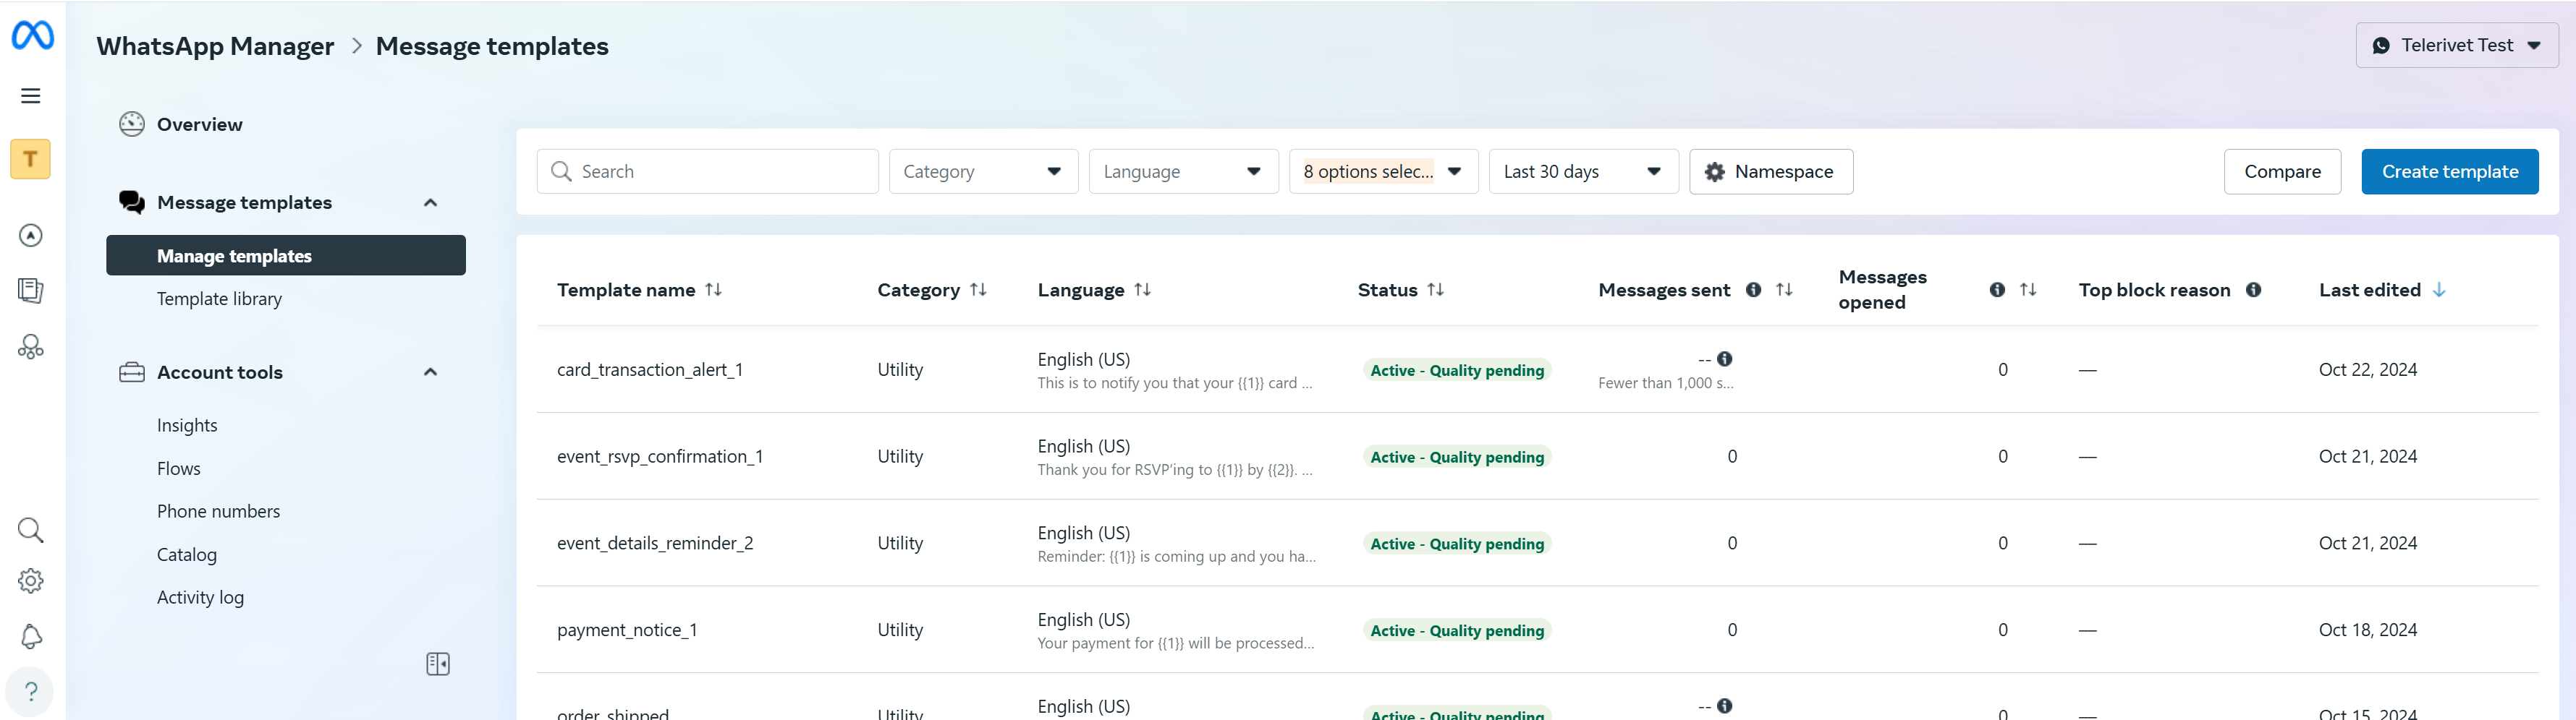Click WhatsApp Manager breadcrumb link
2576x720 pixels.
coord(215,46)
